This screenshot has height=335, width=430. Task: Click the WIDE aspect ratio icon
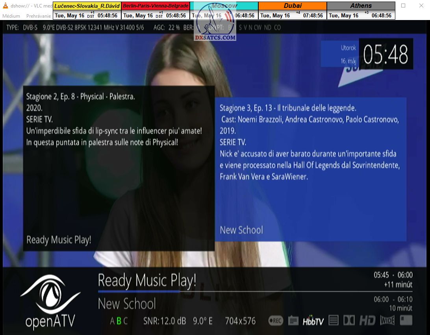pos(387,321)
